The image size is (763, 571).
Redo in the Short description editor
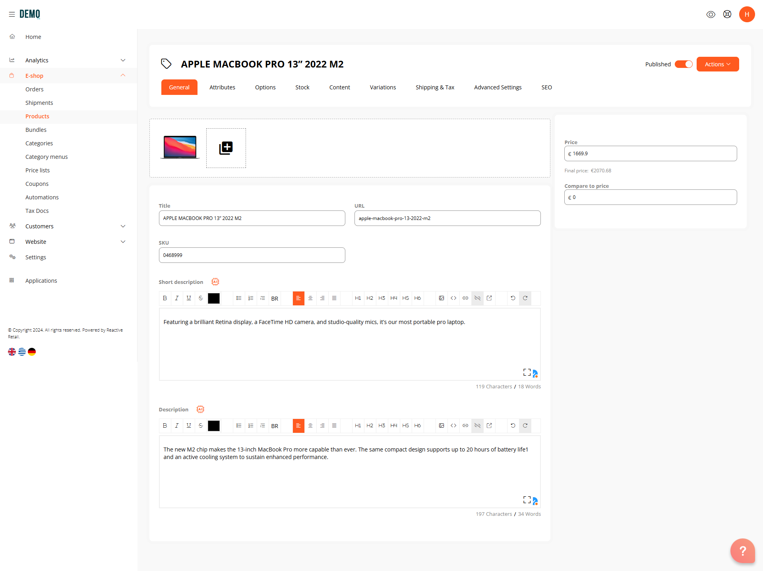tap(525, 298)
